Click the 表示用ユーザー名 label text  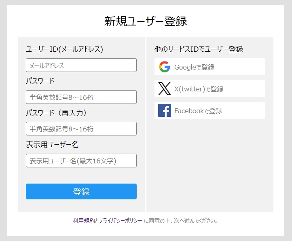(52, 144)
